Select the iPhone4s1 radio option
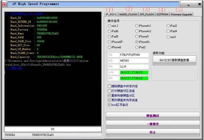204x140 pixels. tap(143, 26)
